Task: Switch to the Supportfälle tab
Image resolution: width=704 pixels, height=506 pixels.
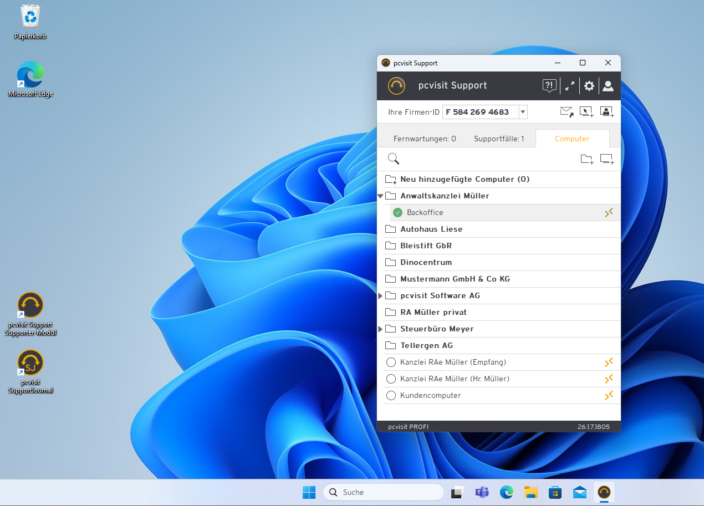Action: click(x=498, y=139)
